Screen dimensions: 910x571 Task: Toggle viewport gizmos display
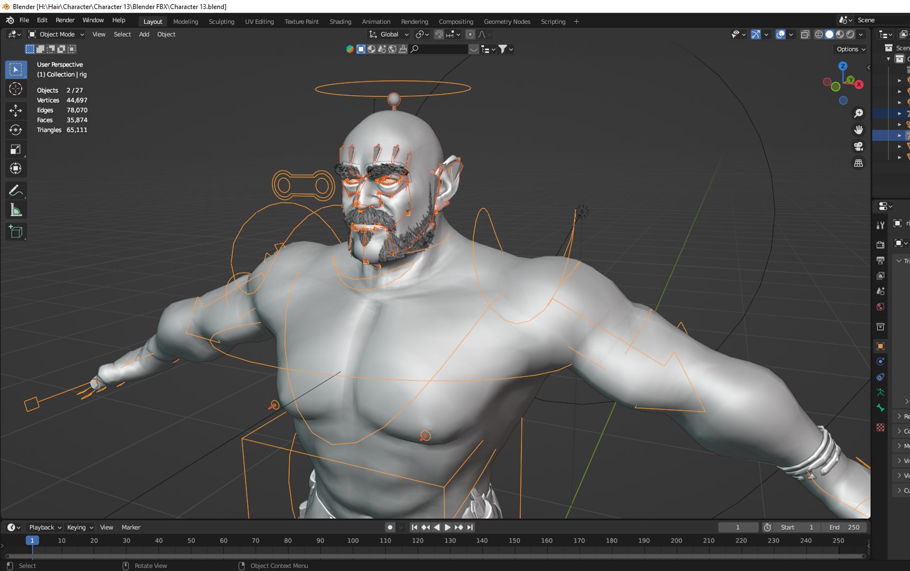click(x=756, y=34)
